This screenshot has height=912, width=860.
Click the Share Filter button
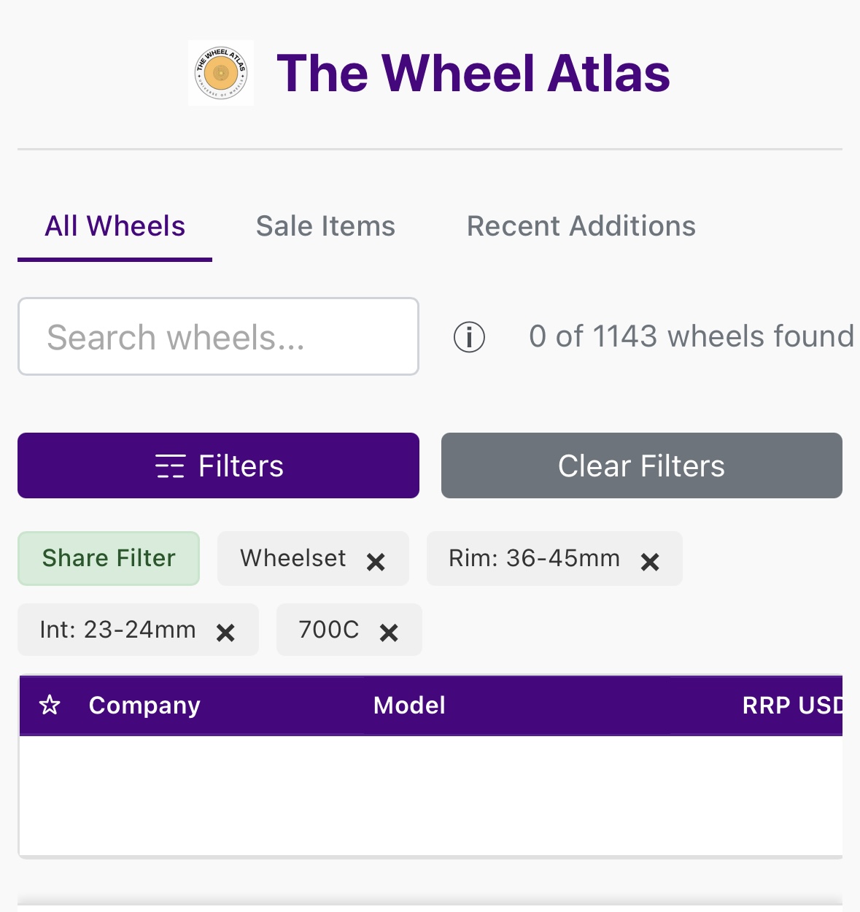click(x=109, y=558)
